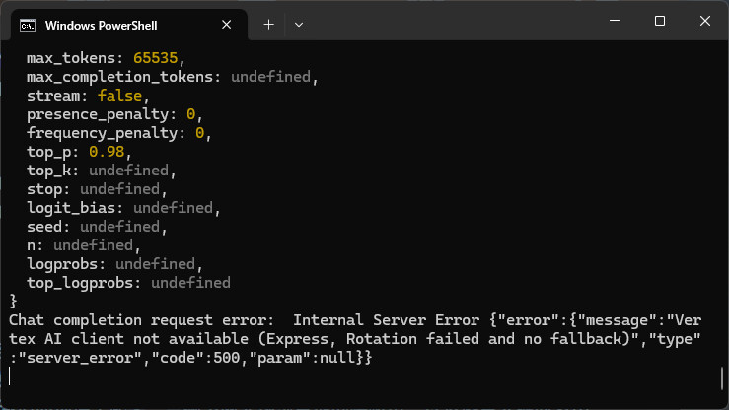This screenshot has width=729, height=410.
Task: Click the PowerShell icon in the tab
Action: click(x=29, y=25)
